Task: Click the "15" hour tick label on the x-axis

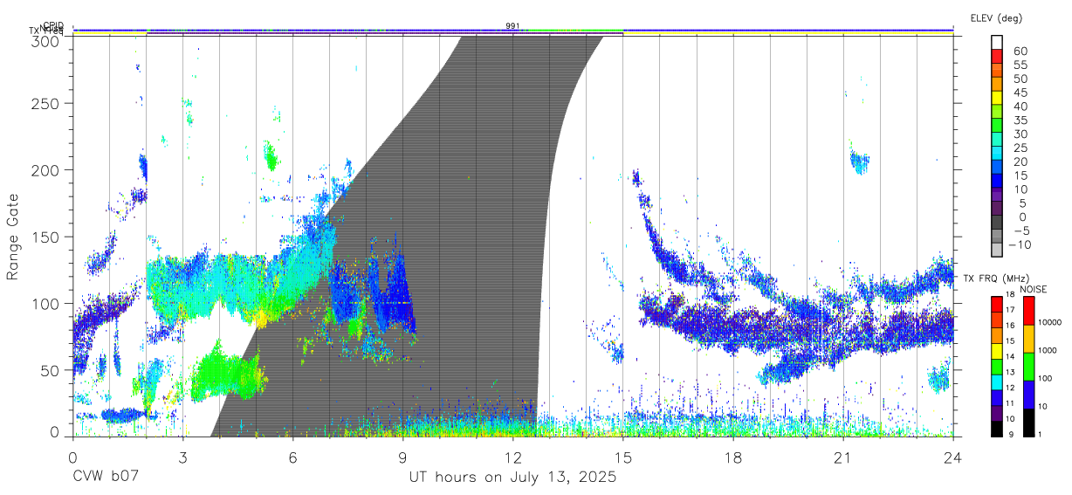Action: pos(623,457)
